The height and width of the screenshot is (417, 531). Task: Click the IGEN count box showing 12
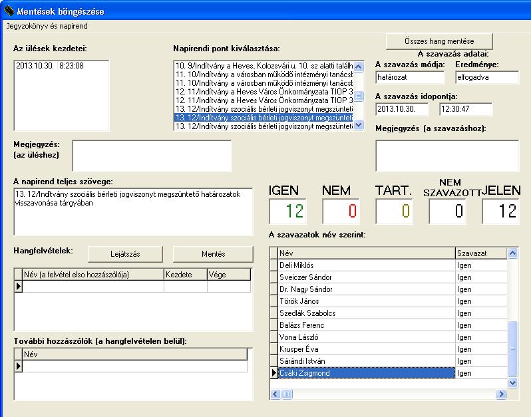[x=288, y=211]
